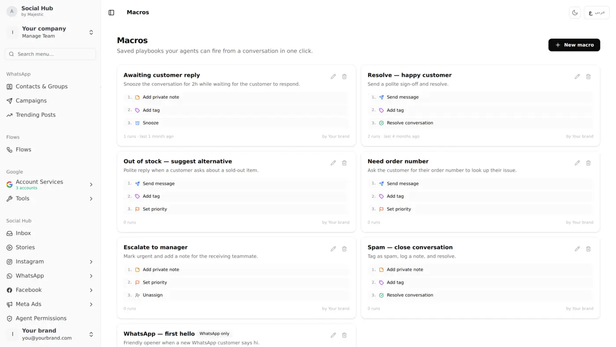Screen dimensions: 616x347
Task: Click the Instagram sidebar icon
Action: coord(9,262)
